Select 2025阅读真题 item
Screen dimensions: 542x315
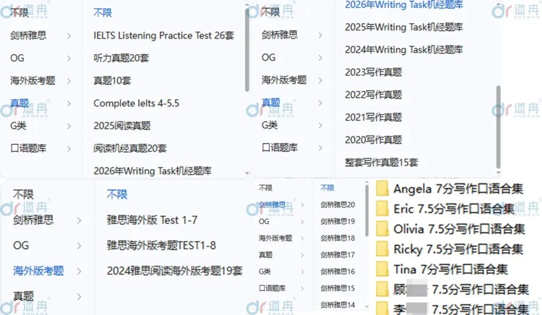[x=121, y=126]
